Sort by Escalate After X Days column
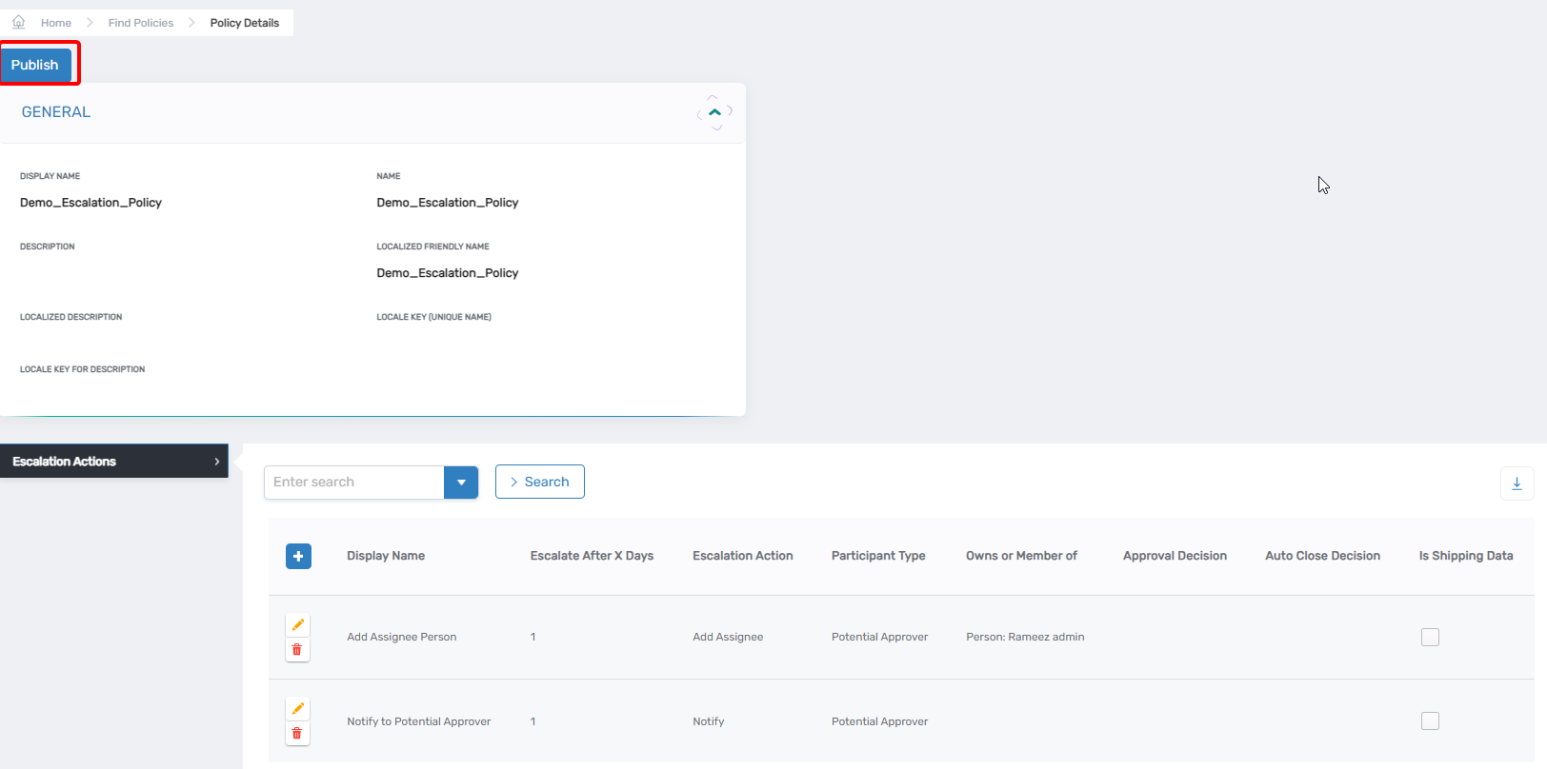1547x769 pixels. click(592, 556)
